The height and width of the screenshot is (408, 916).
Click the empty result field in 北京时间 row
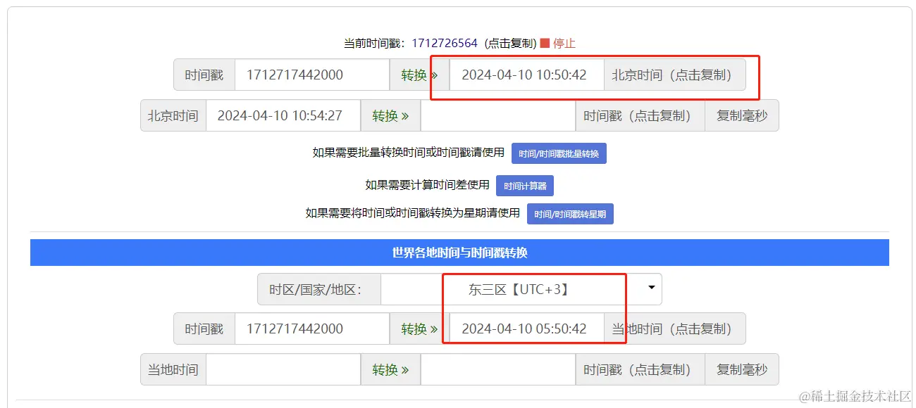497,115
